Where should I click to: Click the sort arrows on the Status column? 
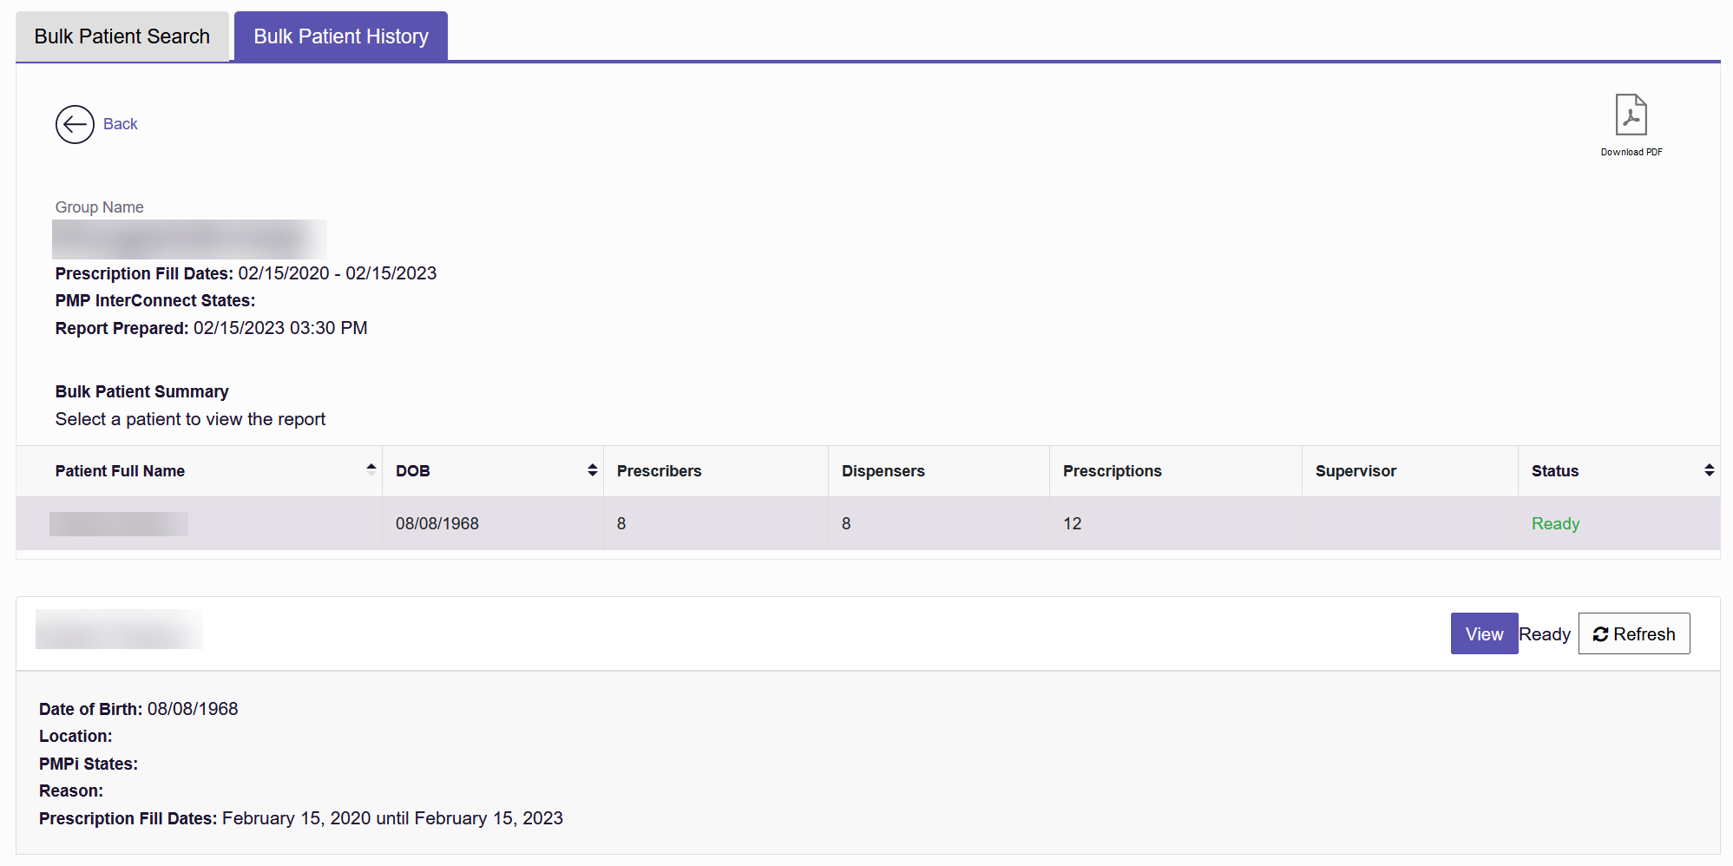(1708, 470)
